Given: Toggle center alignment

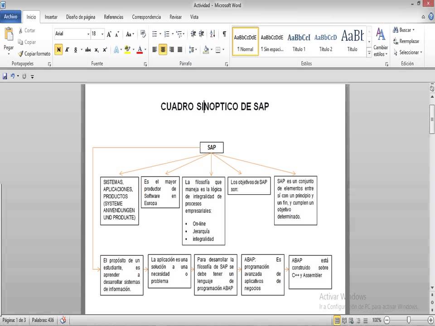Looking at the screenshot, I should pyautogui.click(x=163, y=50).
